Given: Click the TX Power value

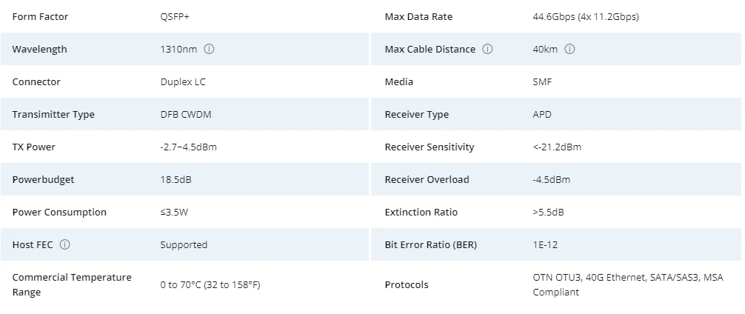Looking at the screenshot, I should pos(188,147).
